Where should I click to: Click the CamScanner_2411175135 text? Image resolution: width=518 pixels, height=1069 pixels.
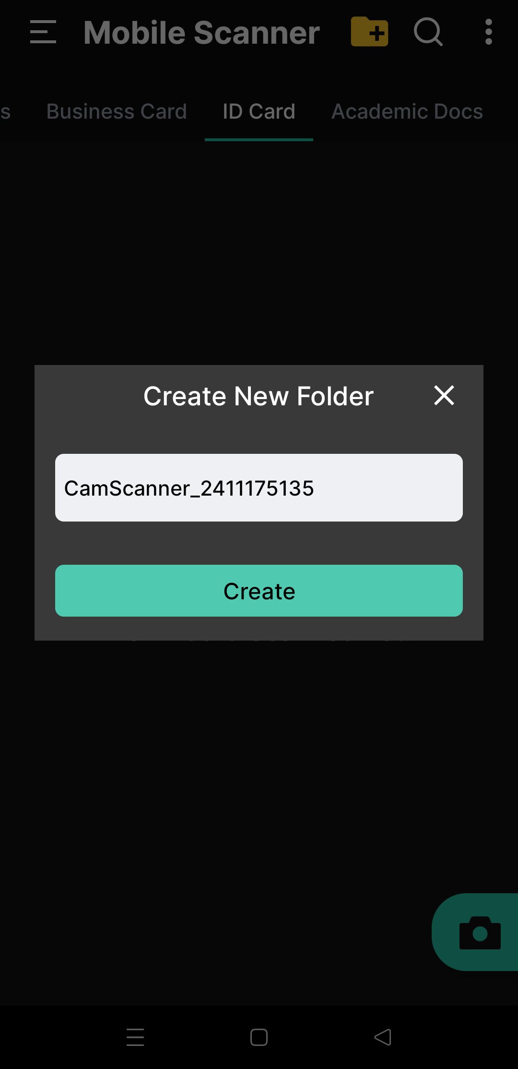(x=189, y=488)
